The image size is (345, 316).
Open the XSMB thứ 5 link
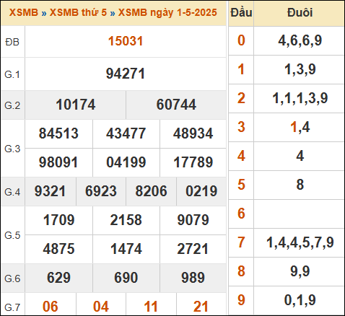(78, 12)
